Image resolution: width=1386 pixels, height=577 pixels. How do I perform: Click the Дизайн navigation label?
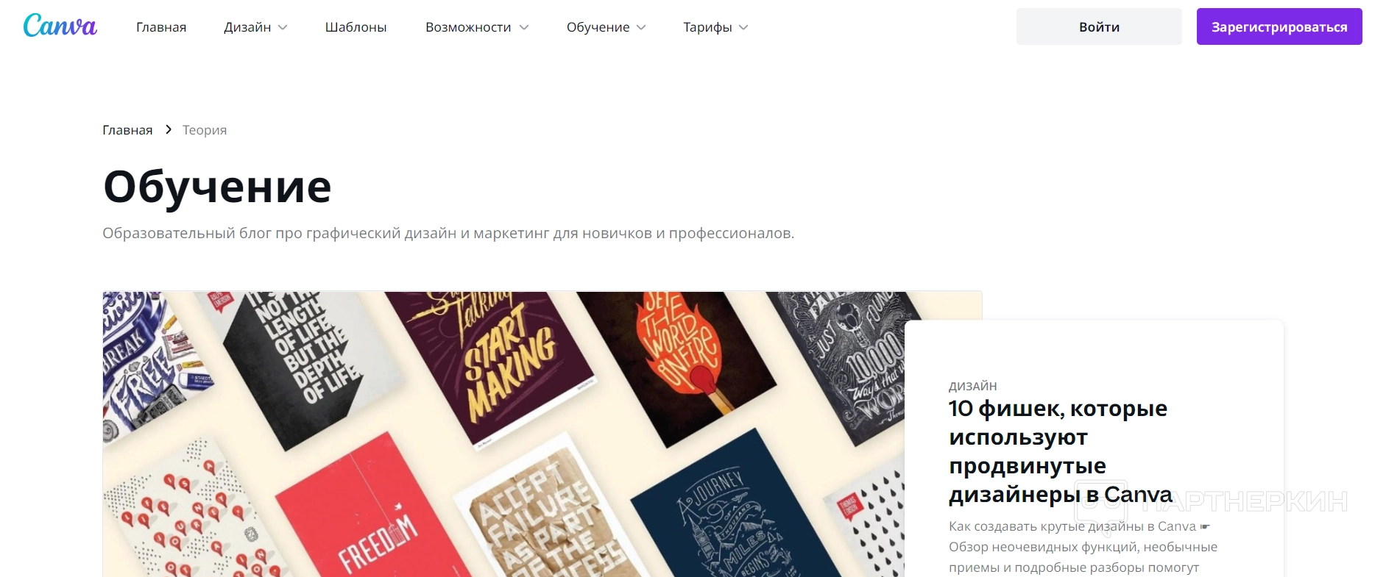(247, 27)
